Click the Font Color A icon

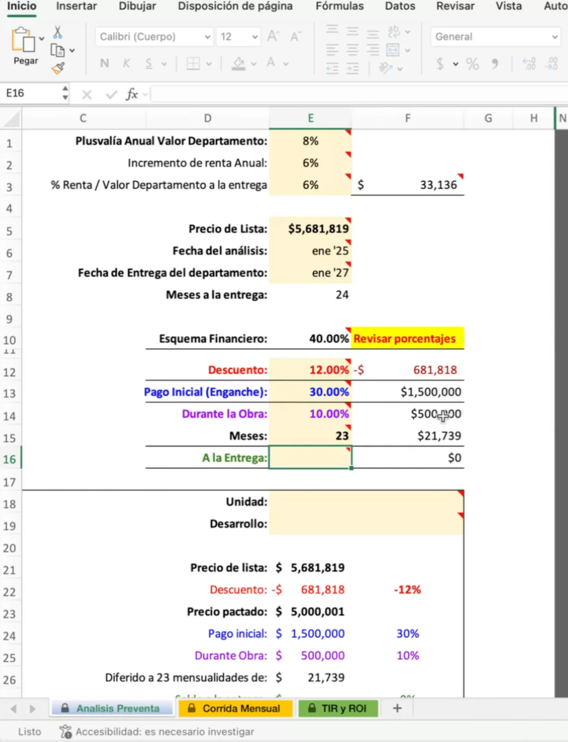click(x=271, y=62)
